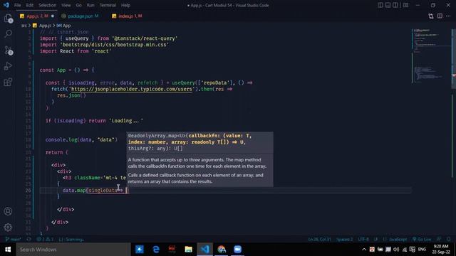Viewport: 456px width, 256px height.
Task: Open the Accounts menu icon
Action: point(8,211)
